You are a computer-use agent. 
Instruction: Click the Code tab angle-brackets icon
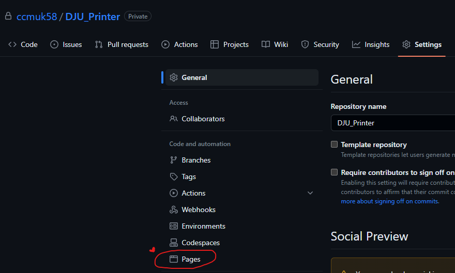(x=12, y=44)
